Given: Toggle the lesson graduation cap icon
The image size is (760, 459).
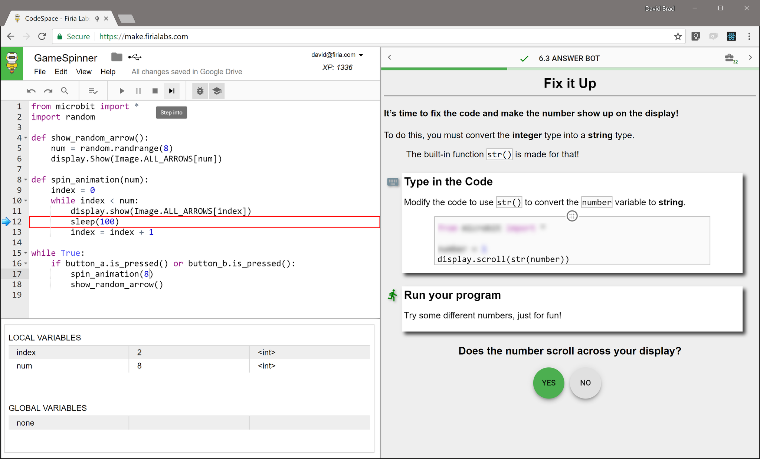Looking at the screenshot, I should [x=217, y=91].
